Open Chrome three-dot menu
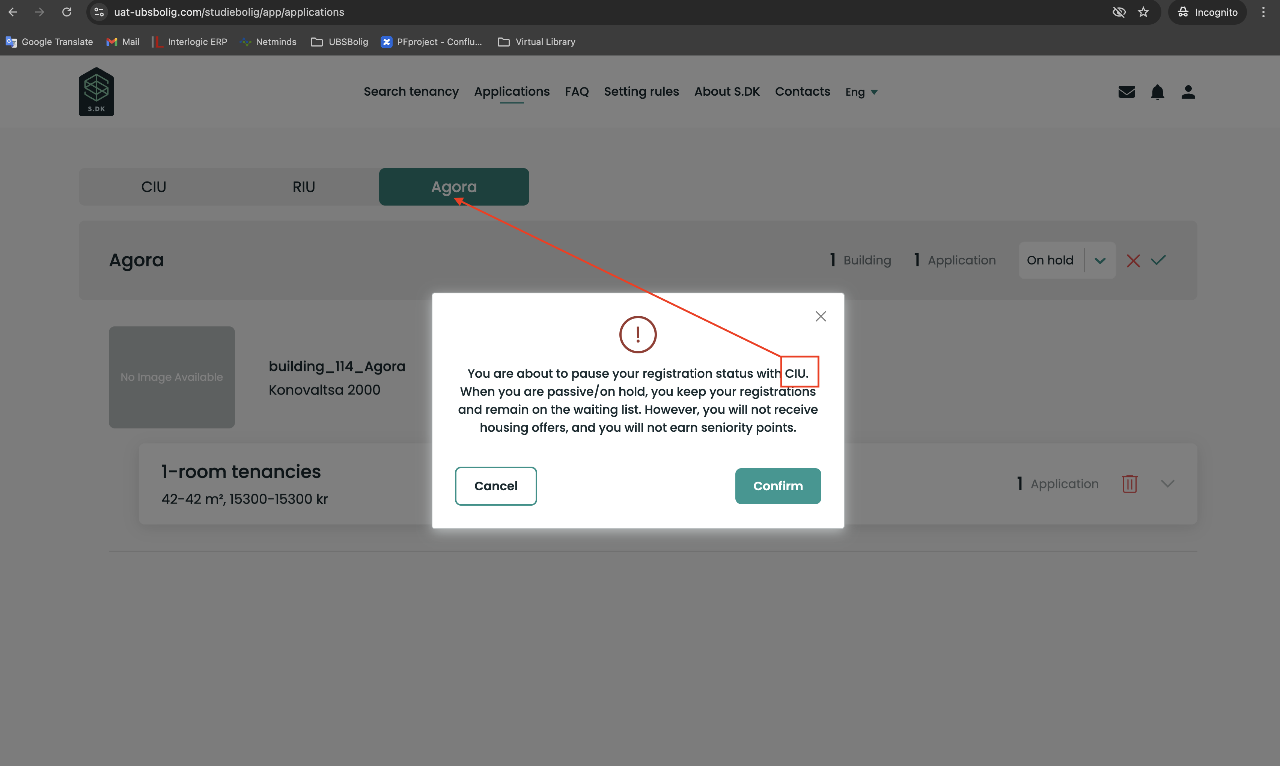The image size is (1280, 766). [1263, 12]
